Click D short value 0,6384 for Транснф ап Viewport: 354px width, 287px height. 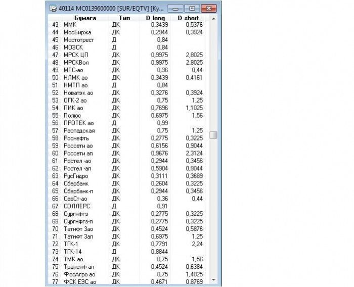[x=194, y=267]
